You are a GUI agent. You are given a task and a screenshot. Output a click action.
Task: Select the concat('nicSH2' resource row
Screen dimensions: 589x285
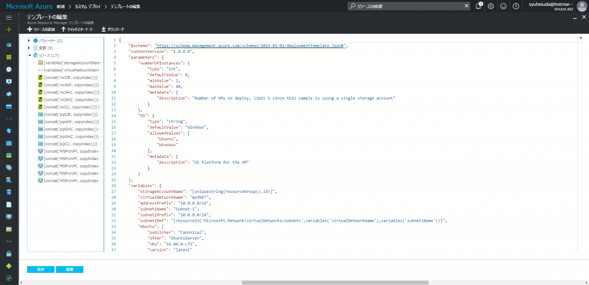pos(70,100)
